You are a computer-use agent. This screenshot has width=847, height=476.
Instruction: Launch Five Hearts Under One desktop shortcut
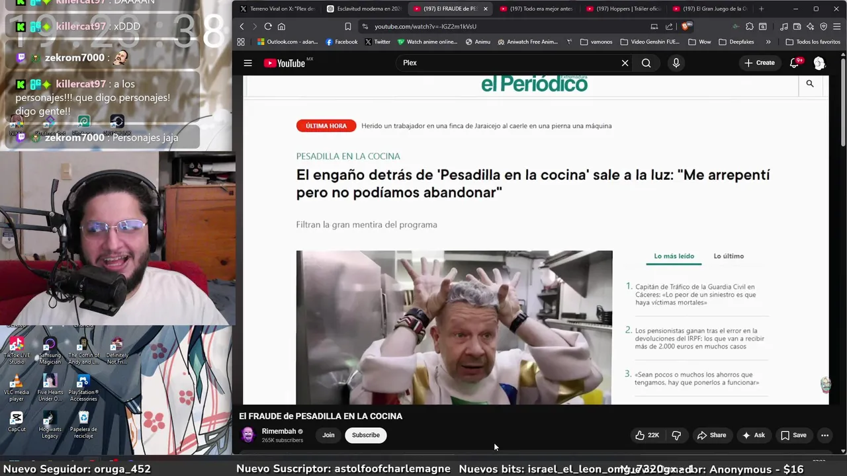click(50, 388)
